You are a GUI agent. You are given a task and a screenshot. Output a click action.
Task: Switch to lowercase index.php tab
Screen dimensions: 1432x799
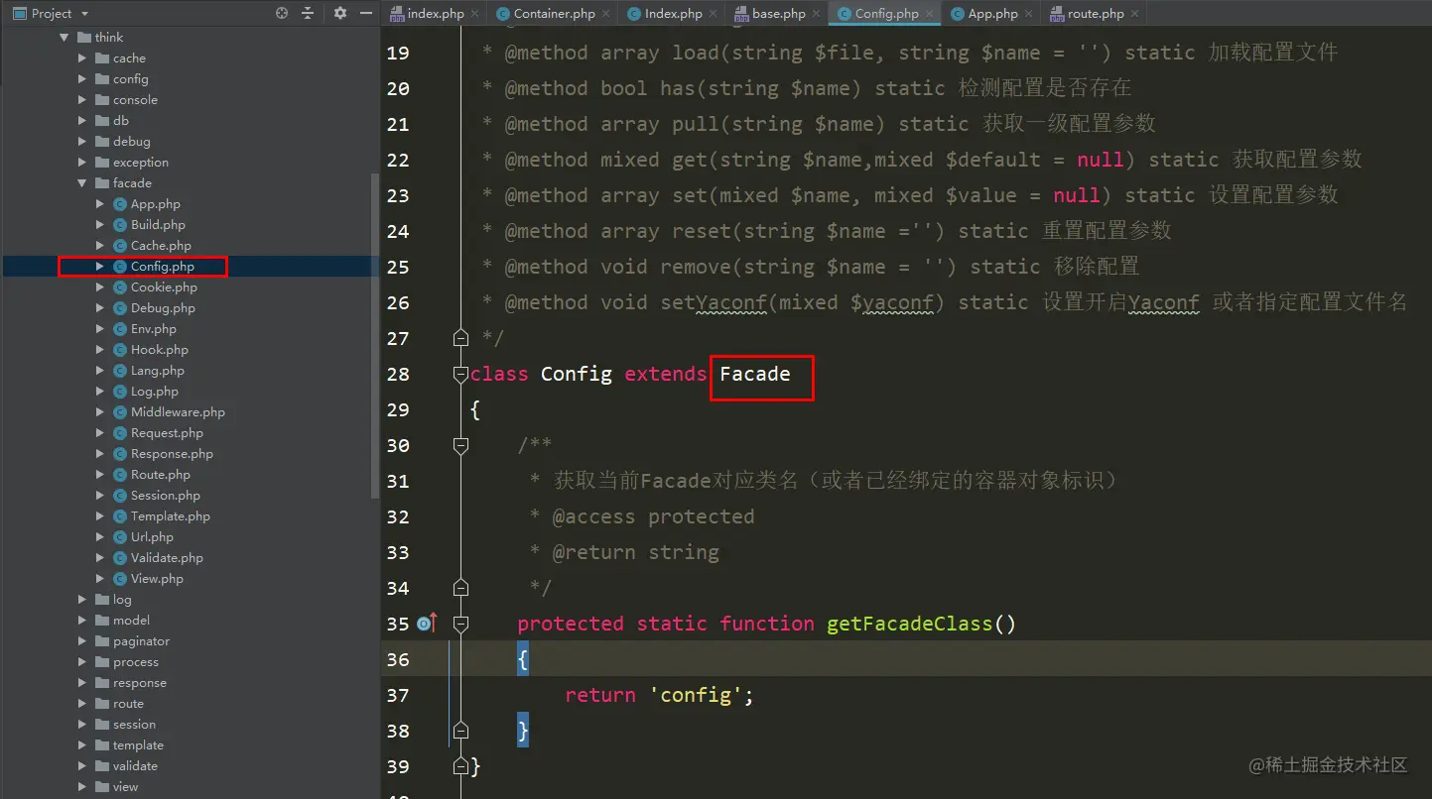[436, 14]
